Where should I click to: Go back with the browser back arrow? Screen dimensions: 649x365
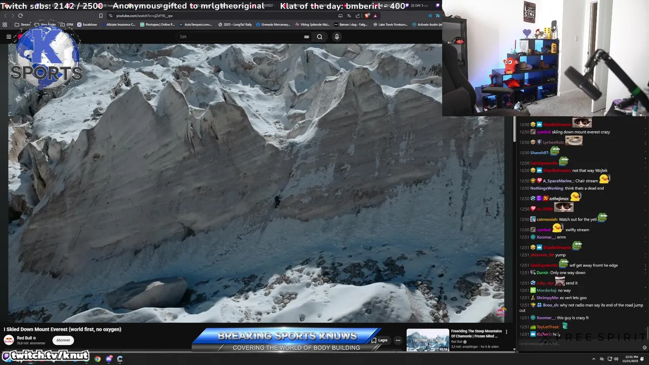pos(6,16)
